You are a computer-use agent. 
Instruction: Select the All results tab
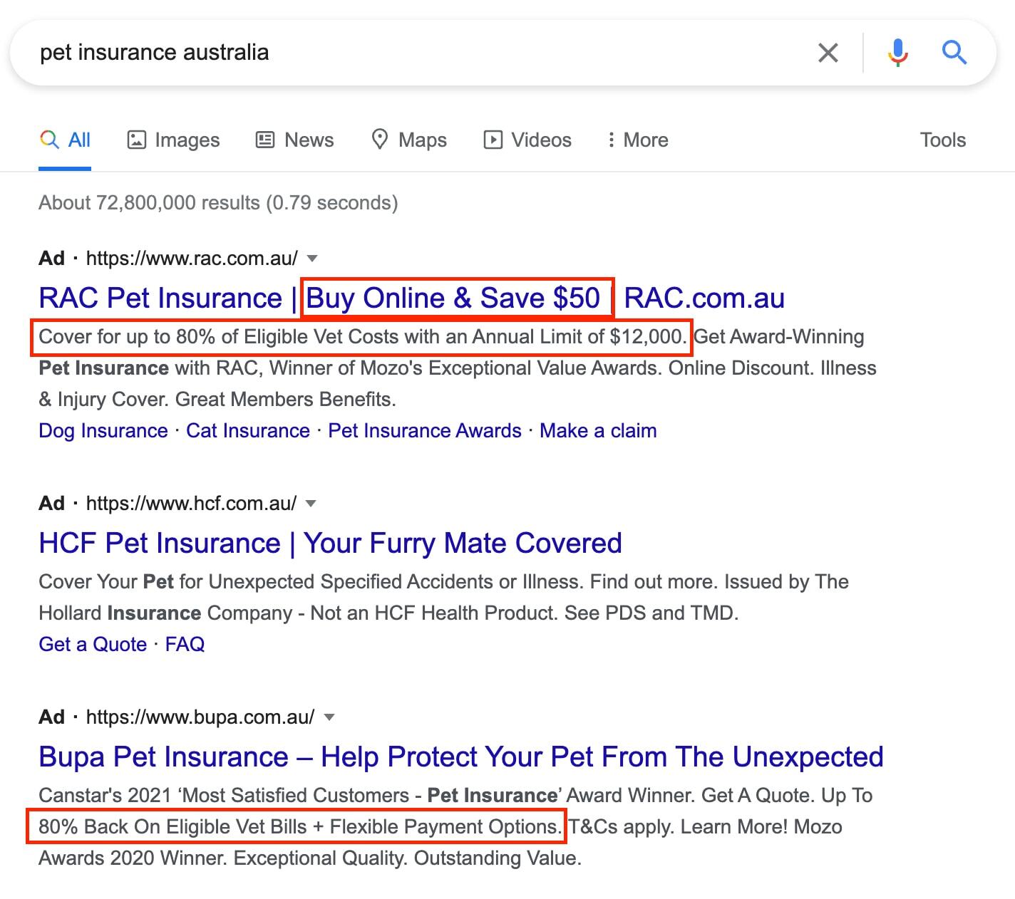[x=65, y=140]
